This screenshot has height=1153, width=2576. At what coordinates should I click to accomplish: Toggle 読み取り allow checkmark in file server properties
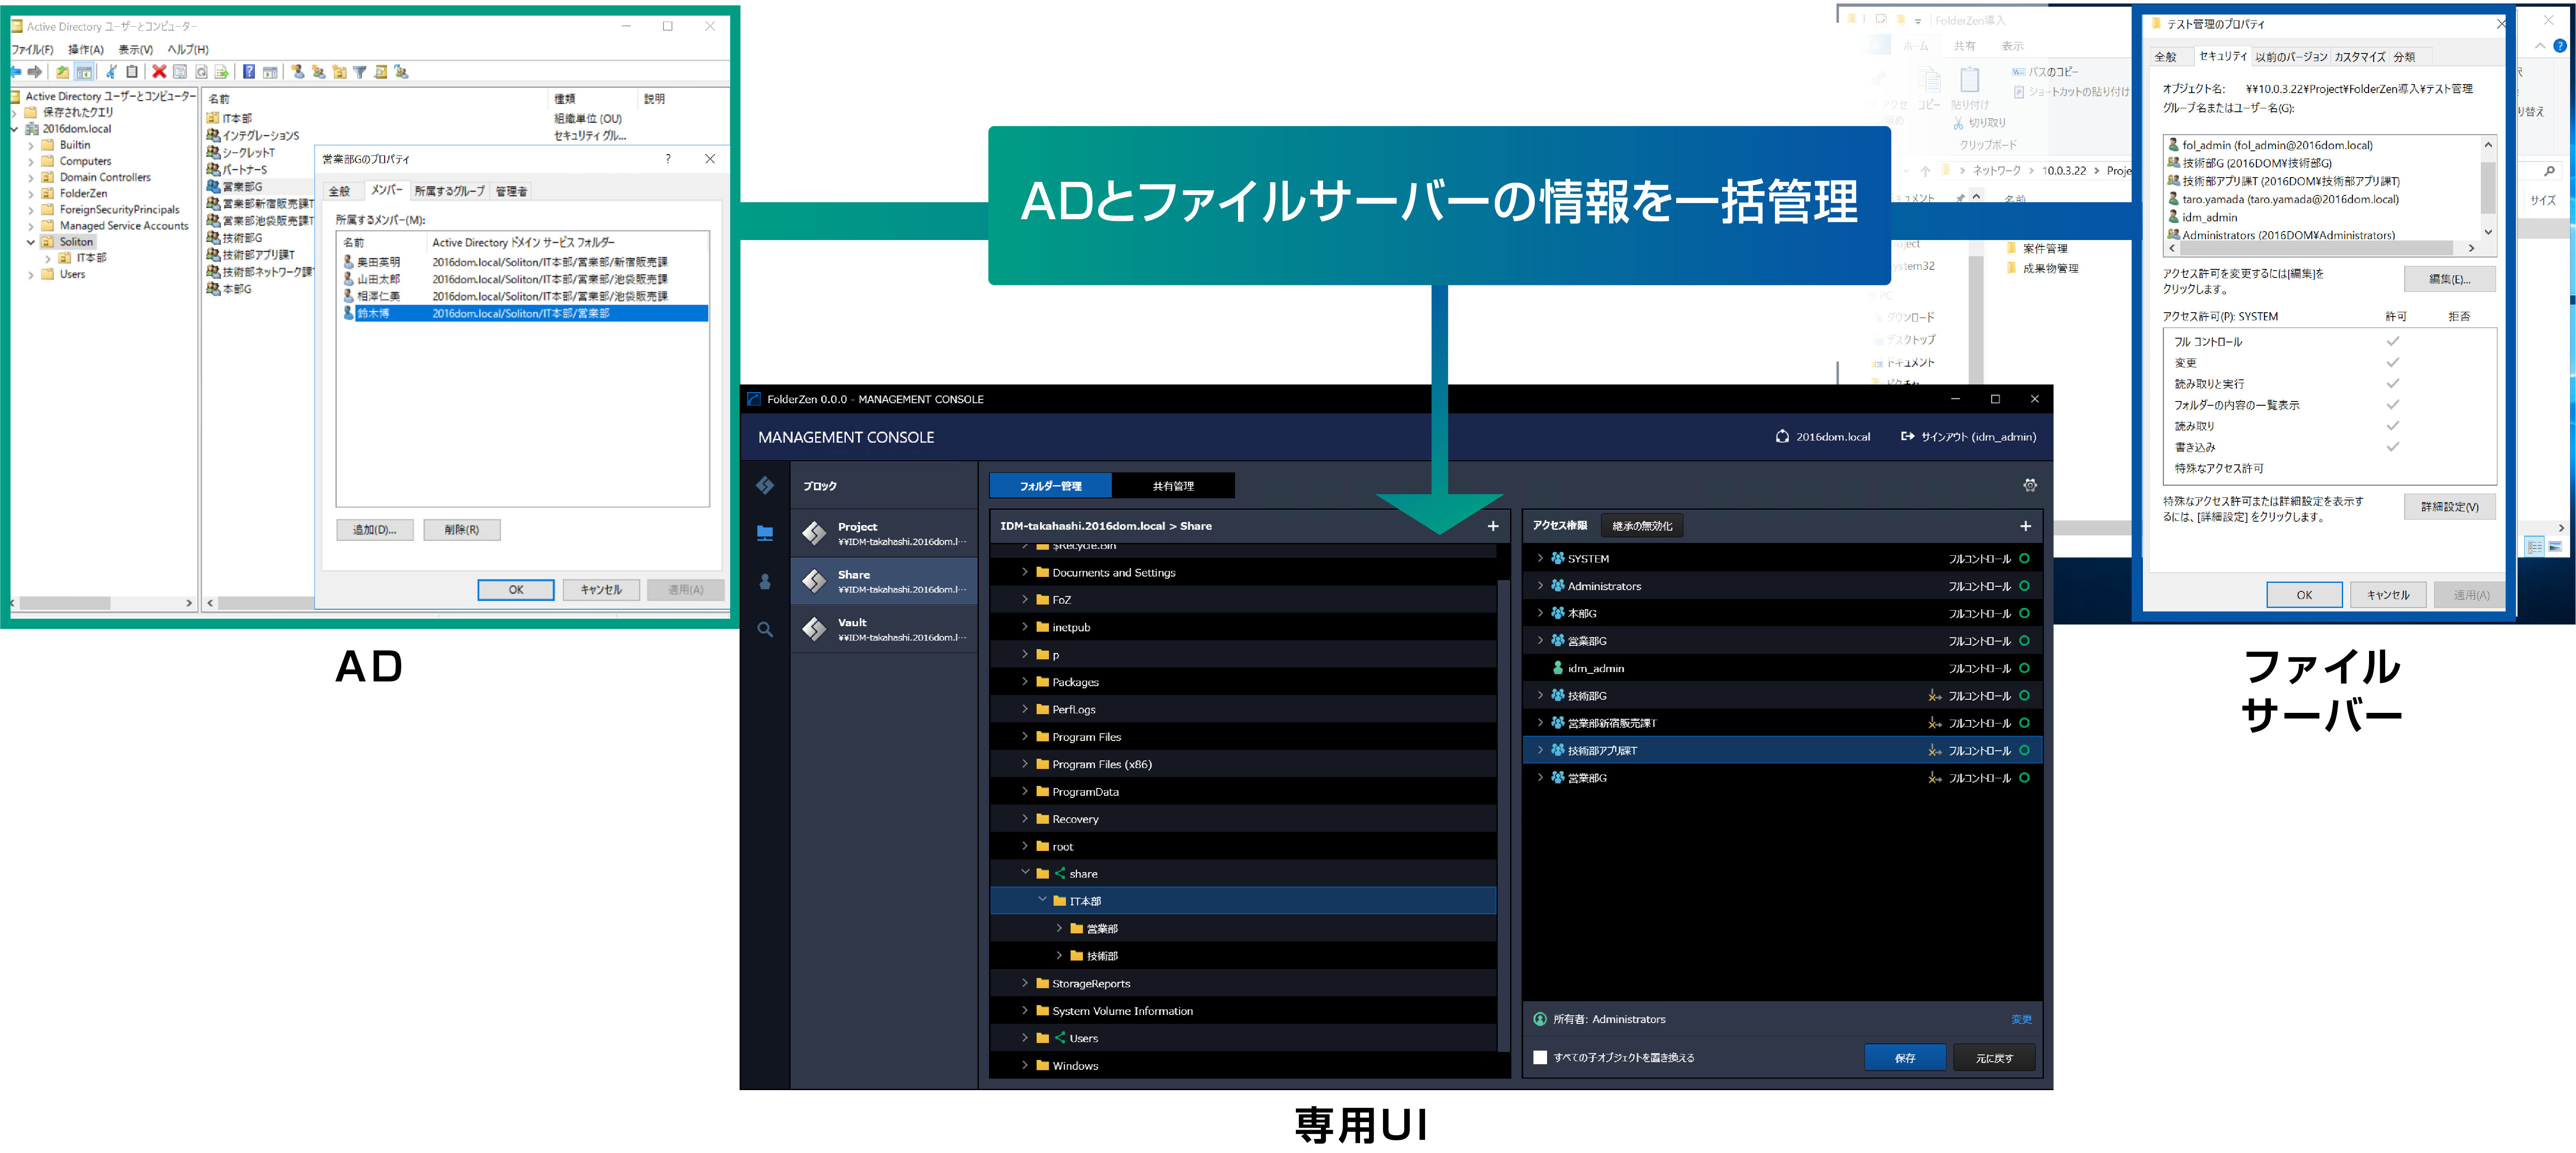(x=2393, y=426)
